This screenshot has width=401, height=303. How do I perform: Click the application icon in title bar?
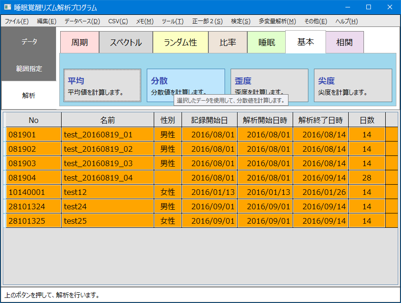[8, 7]
